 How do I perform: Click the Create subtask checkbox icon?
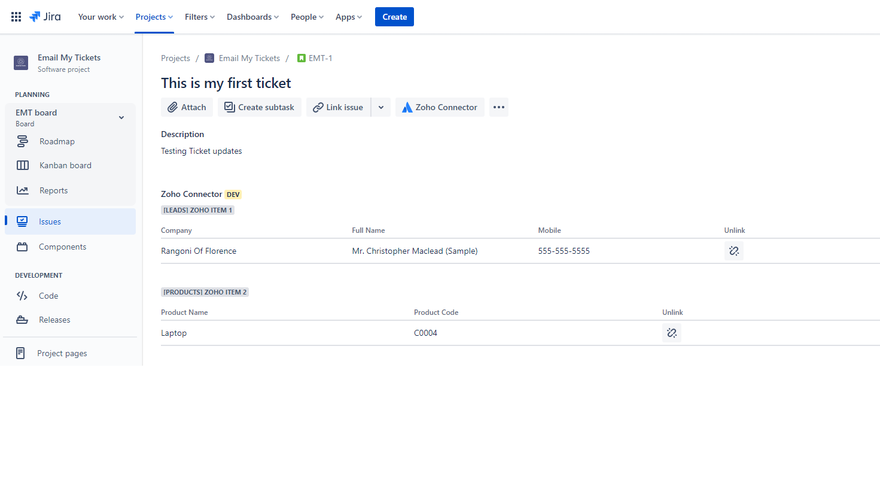tap(229, 107)
